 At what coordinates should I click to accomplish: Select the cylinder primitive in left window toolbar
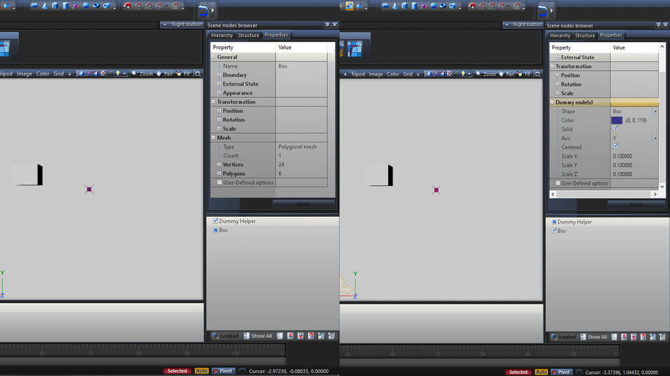66,5
